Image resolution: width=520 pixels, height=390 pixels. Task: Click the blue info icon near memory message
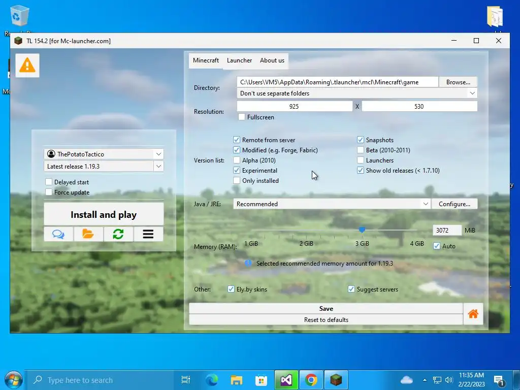(248, 264)
